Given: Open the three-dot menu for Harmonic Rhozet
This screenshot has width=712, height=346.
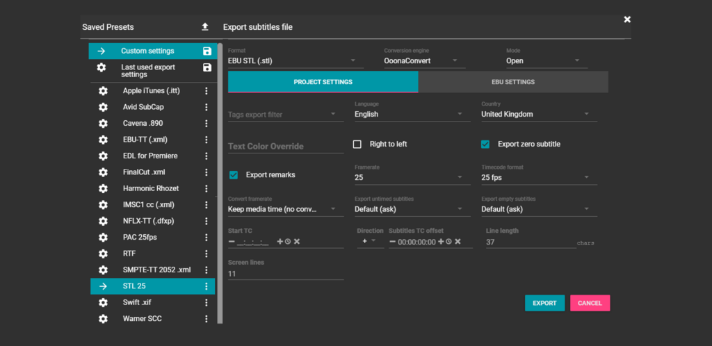Looking at the screenshot, I should 206,189.
